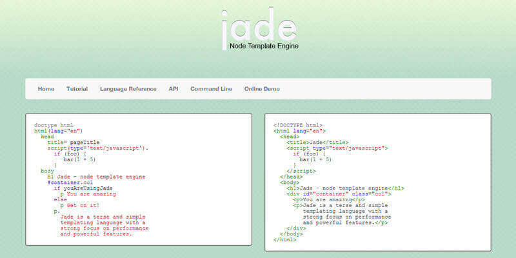Click the <p>You are amazing</p> output line

coord(329,199)
